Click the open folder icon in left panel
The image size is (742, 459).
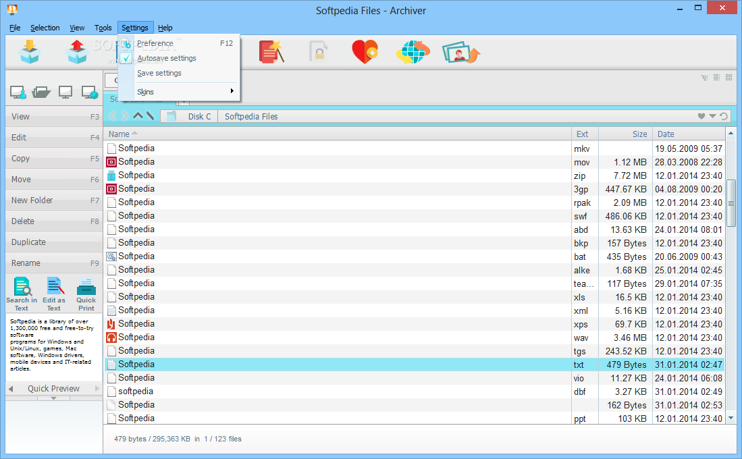(x=41, y=92)
